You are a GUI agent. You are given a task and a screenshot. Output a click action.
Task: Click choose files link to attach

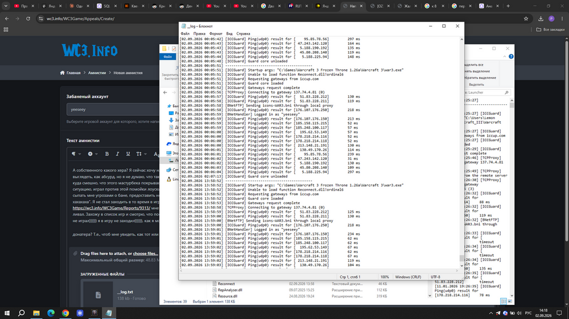(x=145, y=254)
